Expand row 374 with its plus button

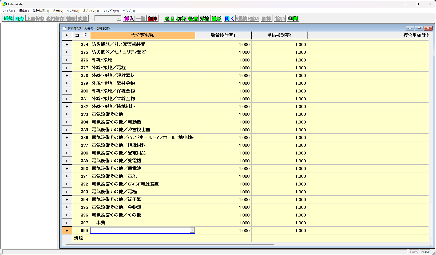tap(67, 45)
